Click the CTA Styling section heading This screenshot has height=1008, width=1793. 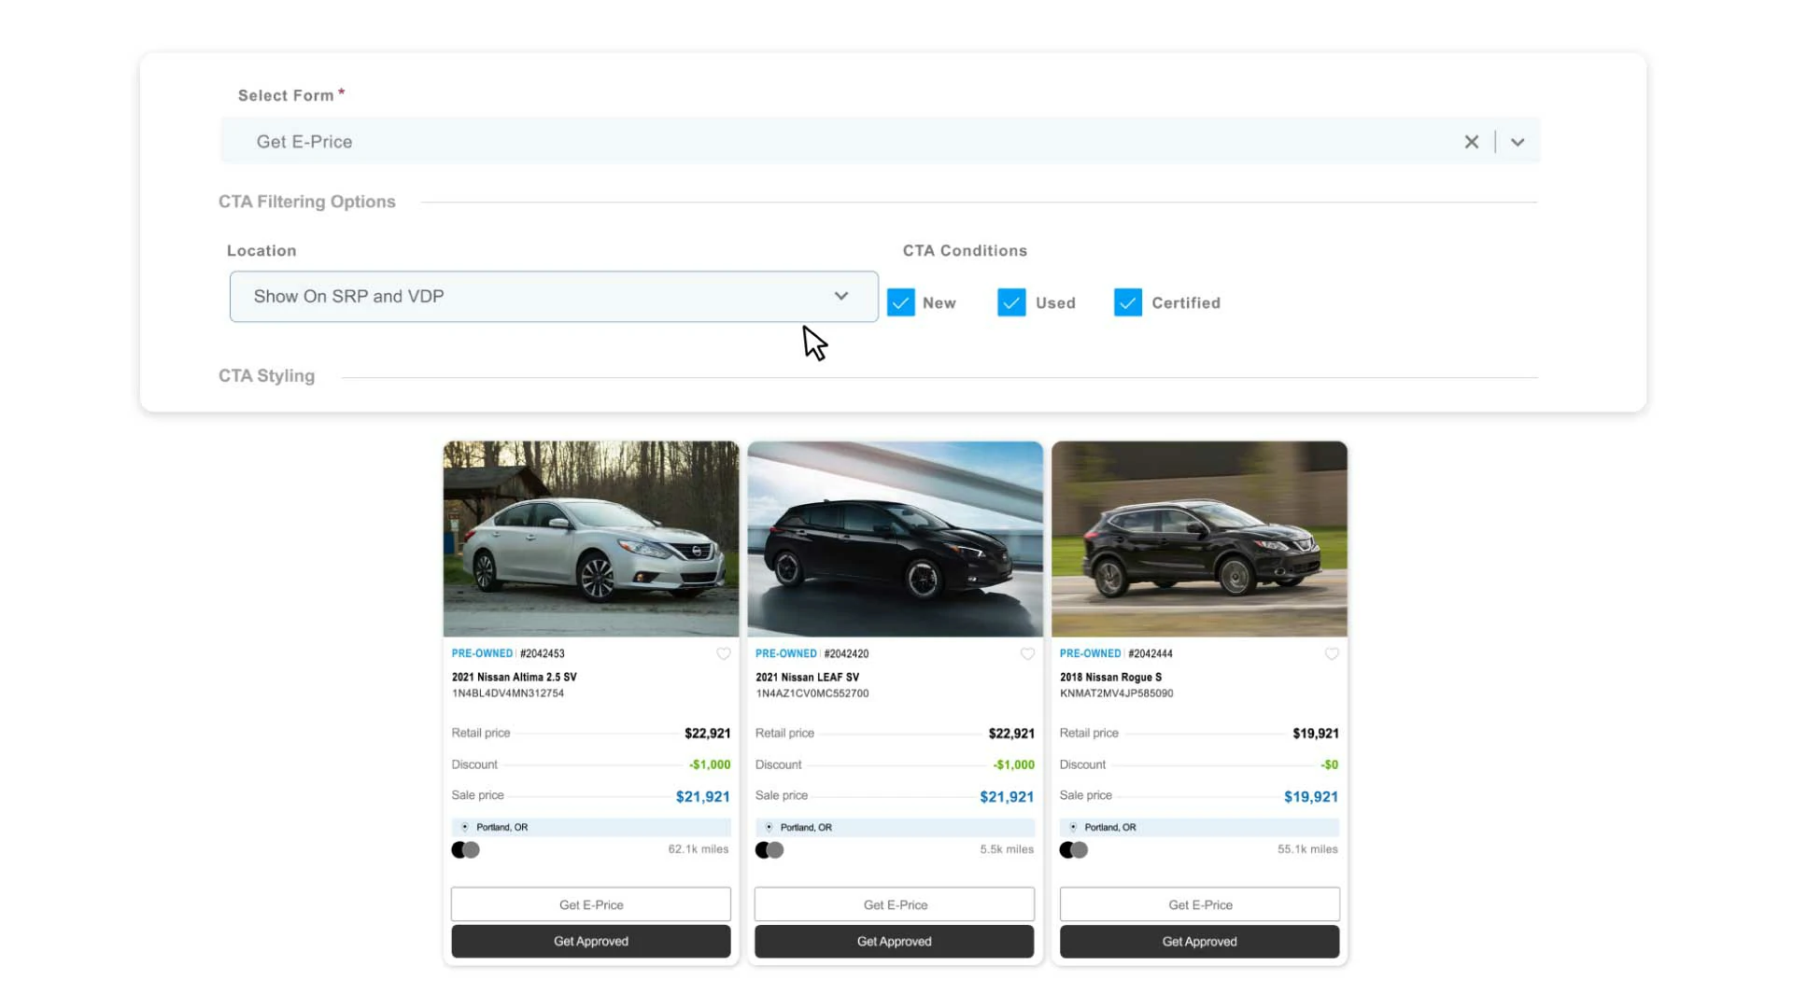[x=266, y=376]
